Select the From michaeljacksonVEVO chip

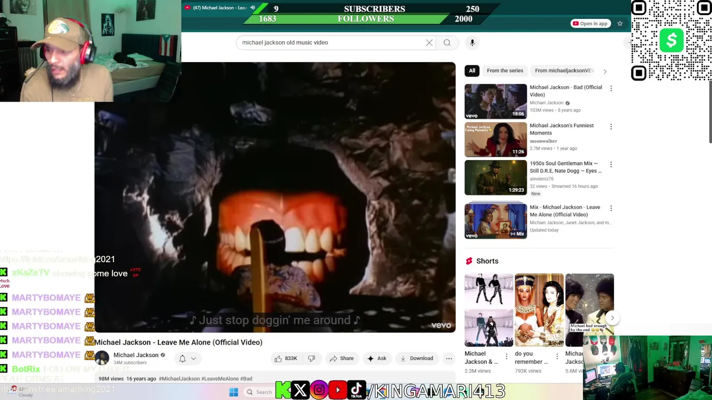click(564, 71)
